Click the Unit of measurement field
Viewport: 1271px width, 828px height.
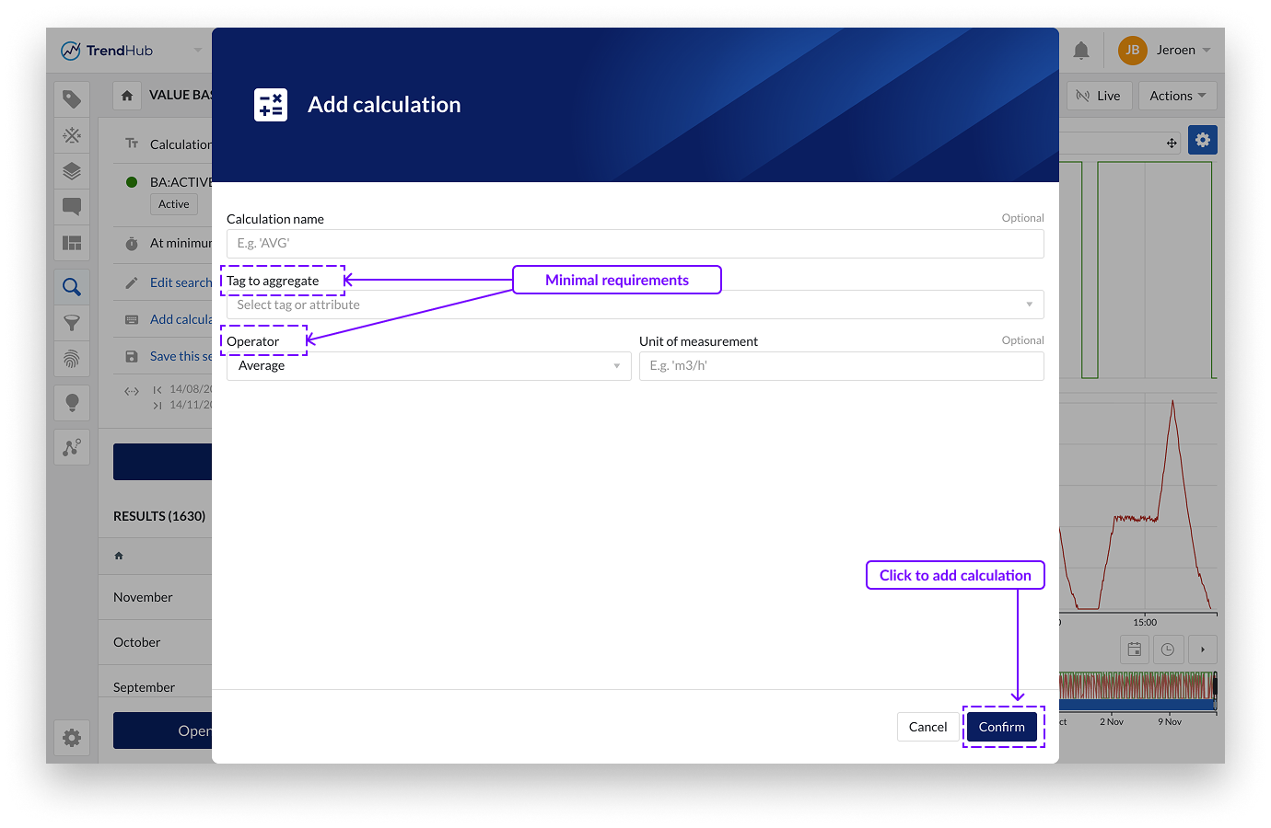click(841, 366)
